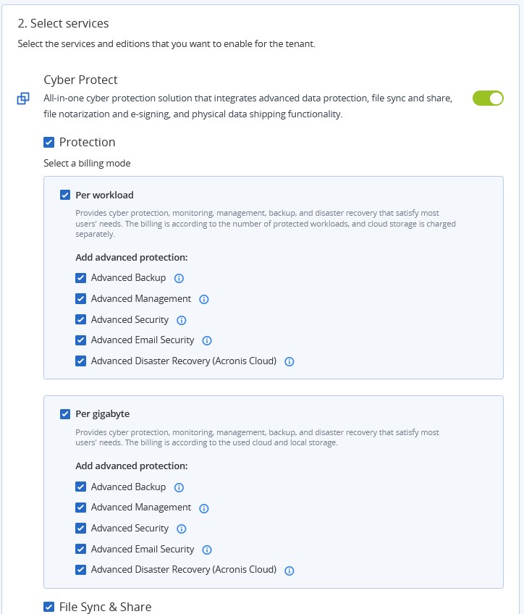
Task: Show info for Per gigabyte Advanced Disaster Recovery
Action: point(290,571)
